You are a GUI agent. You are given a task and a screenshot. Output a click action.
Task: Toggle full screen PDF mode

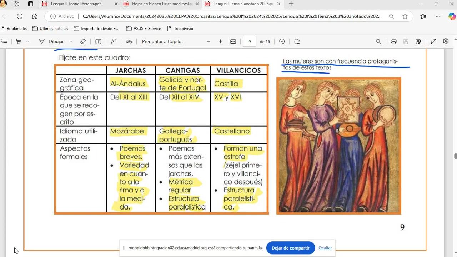coord(433,41)
